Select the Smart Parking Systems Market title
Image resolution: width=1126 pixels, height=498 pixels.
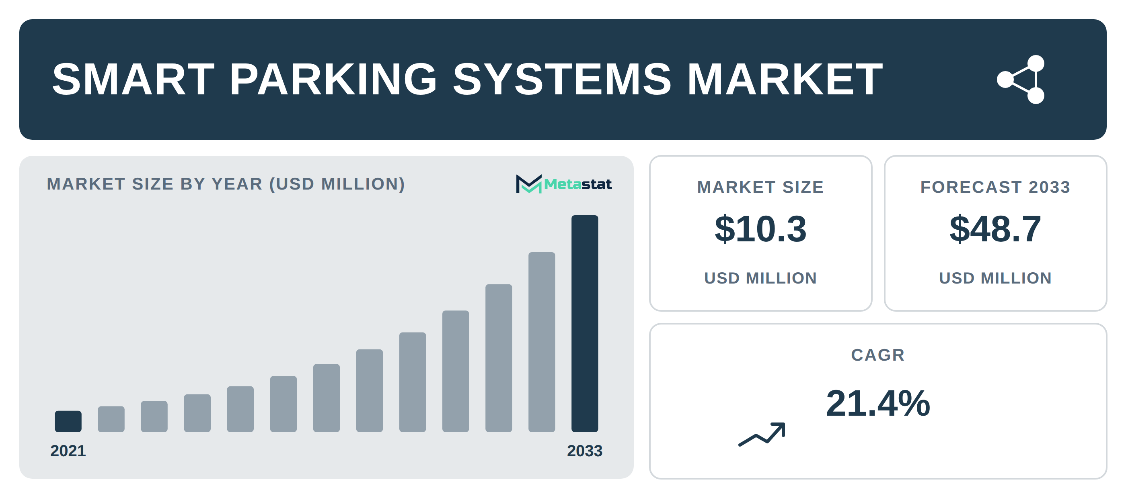pyautogui.click(x=467, y=79)
